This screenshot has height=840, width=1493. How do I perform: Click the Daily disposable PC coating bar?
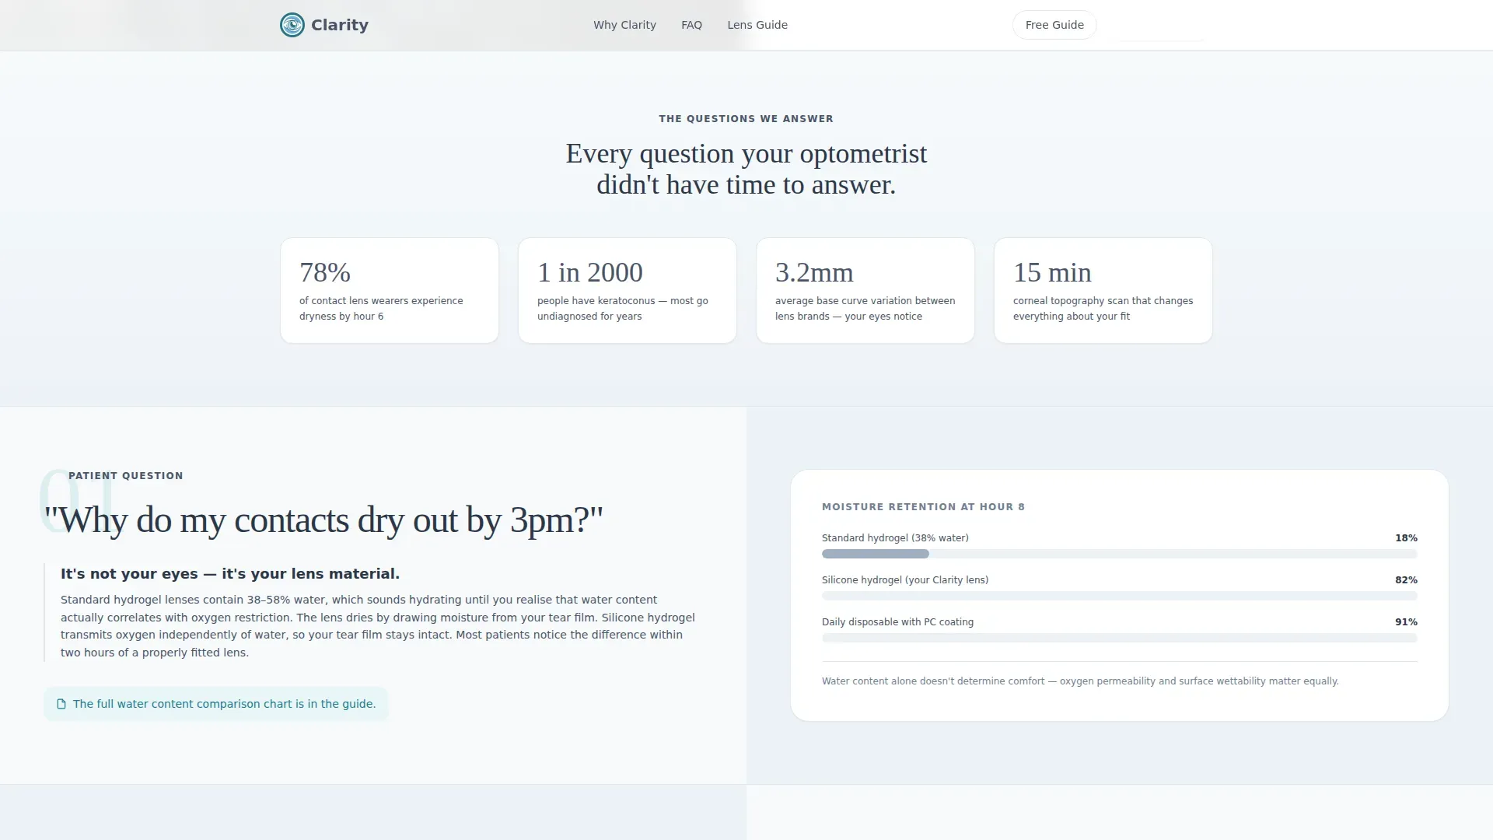click(1120, 638)
